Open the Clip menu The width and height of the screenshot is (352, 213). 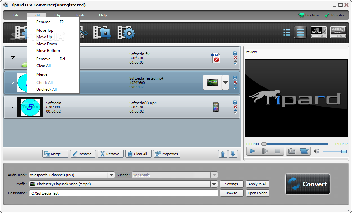click(58, 15)
